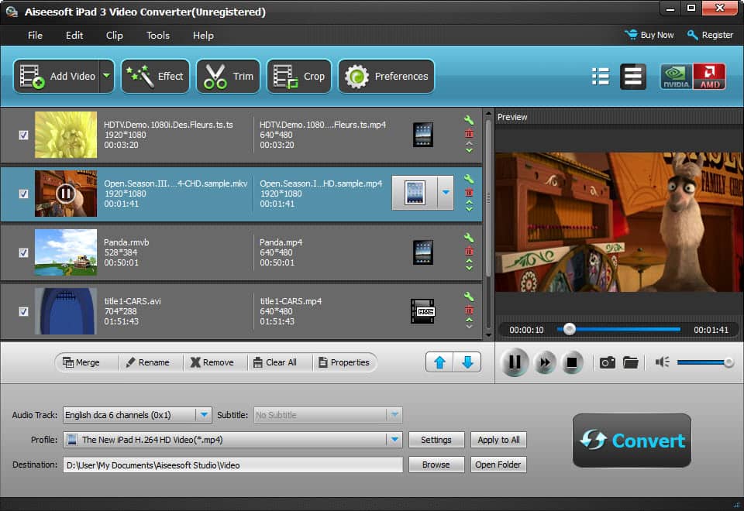
Task: Click the Apply to All button
Action: (499, 440)
